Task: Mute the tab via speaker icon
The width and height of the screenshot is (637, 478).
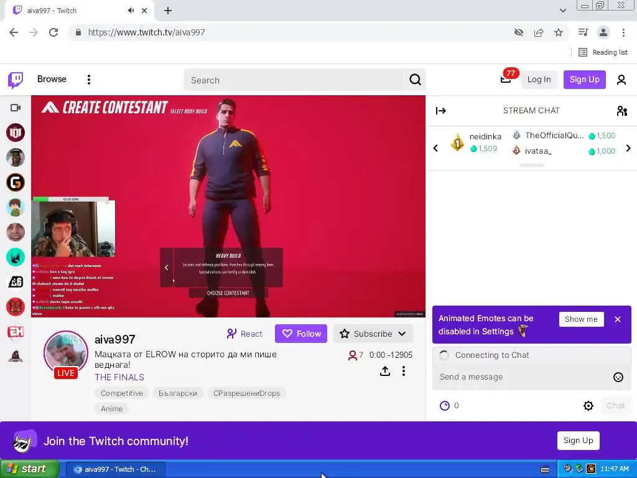Action: coord(131,11)
